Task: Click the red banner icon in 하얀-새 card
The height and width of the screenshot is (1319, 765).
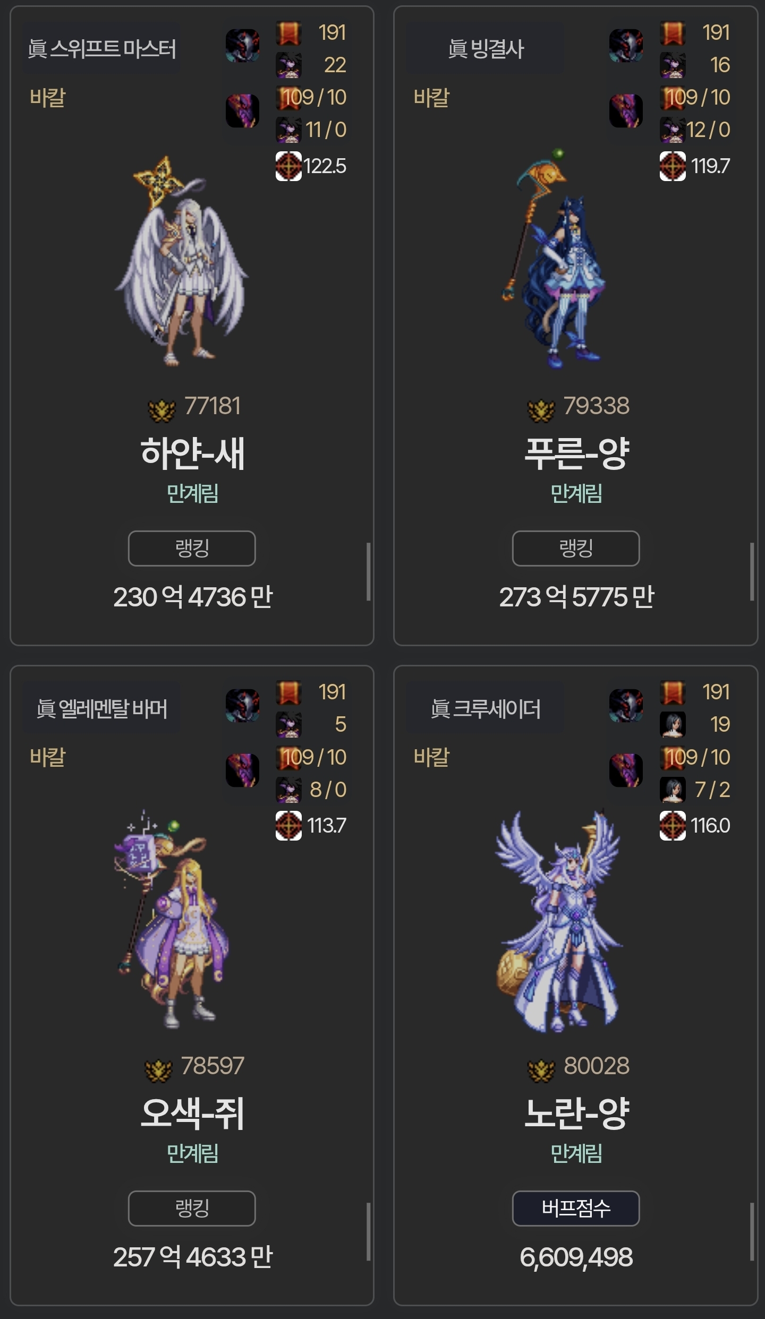Action: click(288, 33)
